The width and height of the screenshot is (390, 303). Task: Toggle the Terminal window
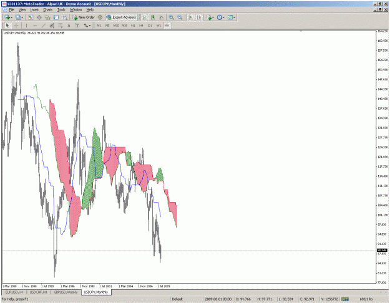point(56,17)
